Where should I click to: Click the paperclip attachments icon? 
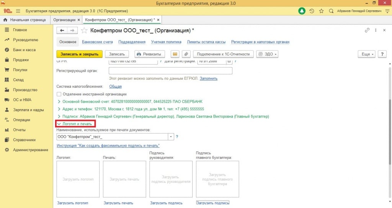(x=186, y=54)
